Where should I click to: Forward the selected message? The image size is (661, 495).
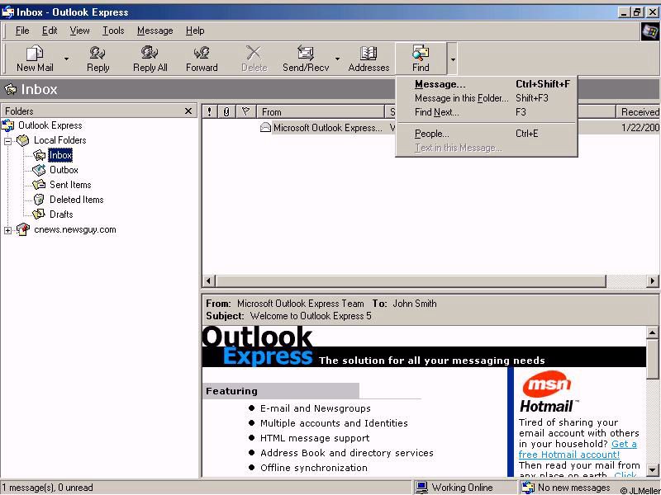point(202,58)
